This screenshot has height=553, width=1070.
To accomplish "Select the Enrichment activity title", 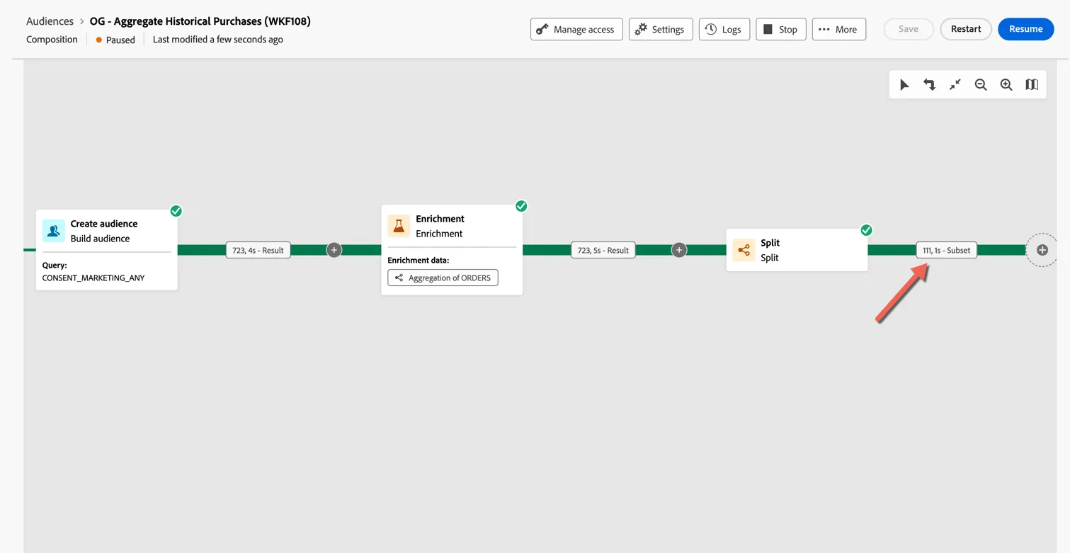I will click(440, 219).
